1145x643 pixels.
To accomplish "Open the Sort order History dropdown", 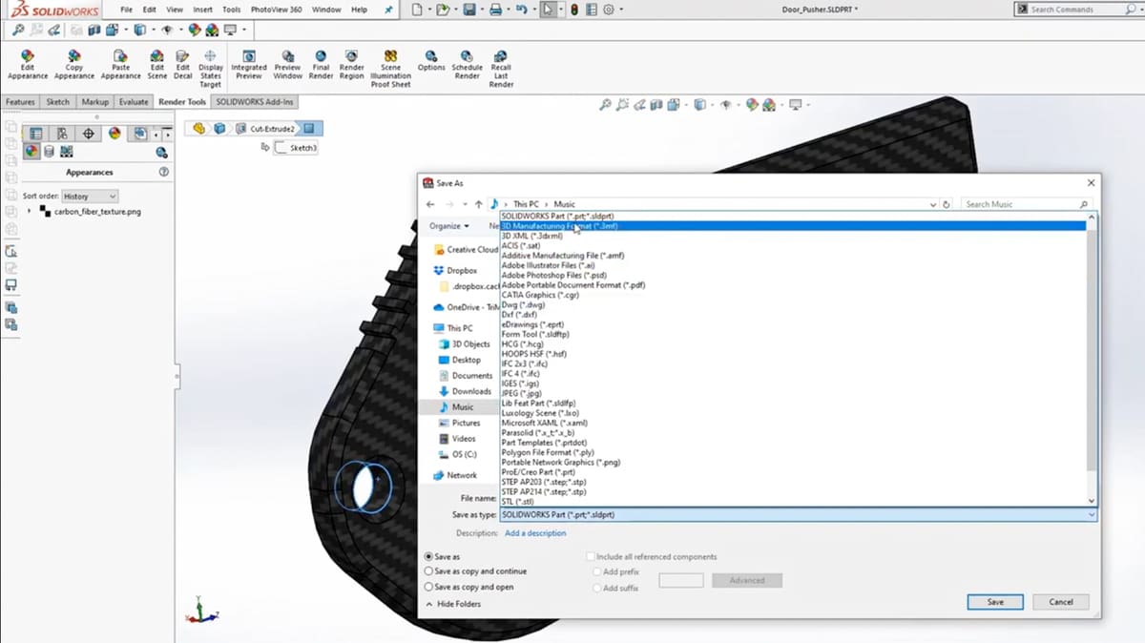I will (x=89, y=196).
